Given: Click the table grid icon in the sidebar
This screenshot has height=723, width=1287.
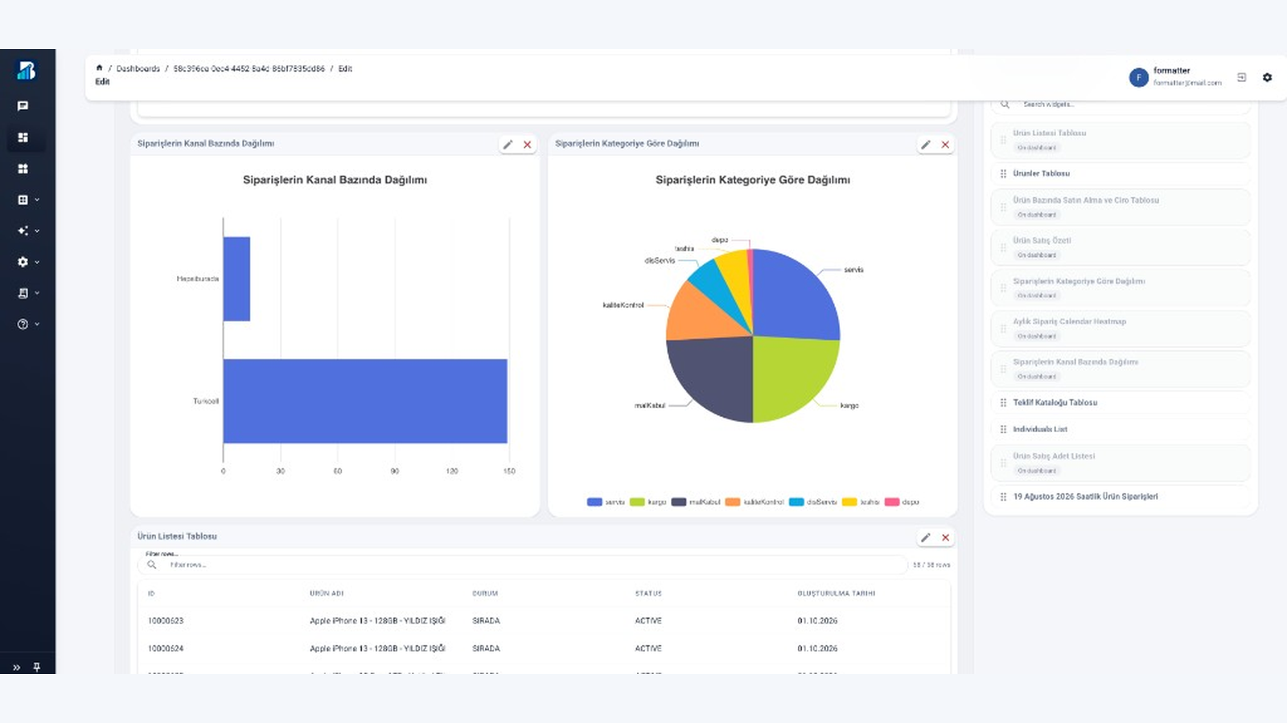Looking at the screenshot, I should point(23,200).
